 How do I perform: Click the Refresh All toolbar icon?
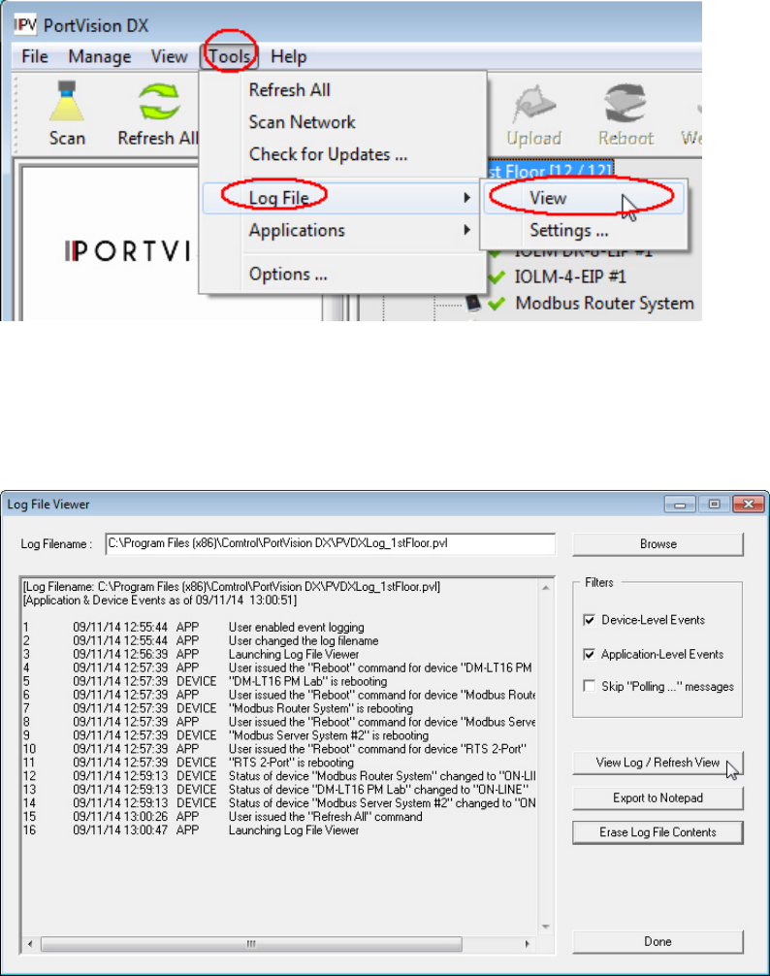[x=159, y=102]
